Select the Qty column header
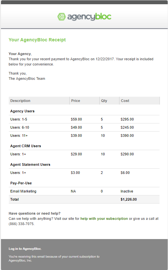The width and height of the screenshot is (168, 270). [x=104, y=101]
